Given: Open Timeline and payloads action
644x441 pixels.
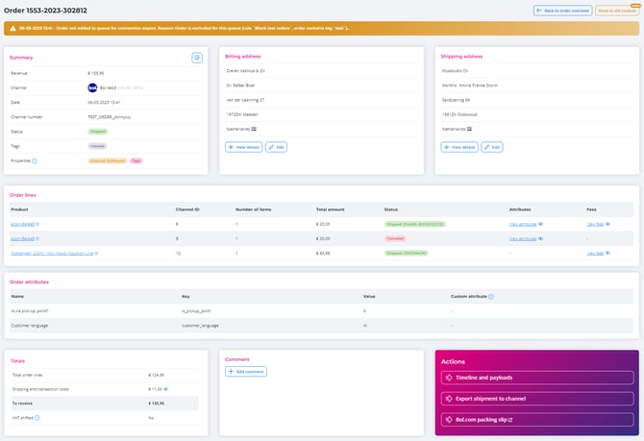Looking at the screenshot, I should pos(537,378).
